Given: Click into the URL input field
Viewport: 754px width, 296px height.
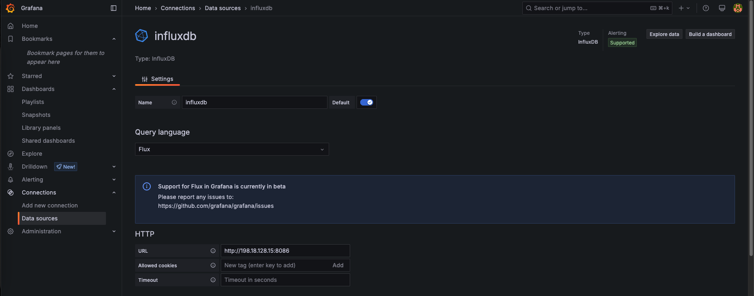Looking at the screenshot, I should [x=285, y=251].
